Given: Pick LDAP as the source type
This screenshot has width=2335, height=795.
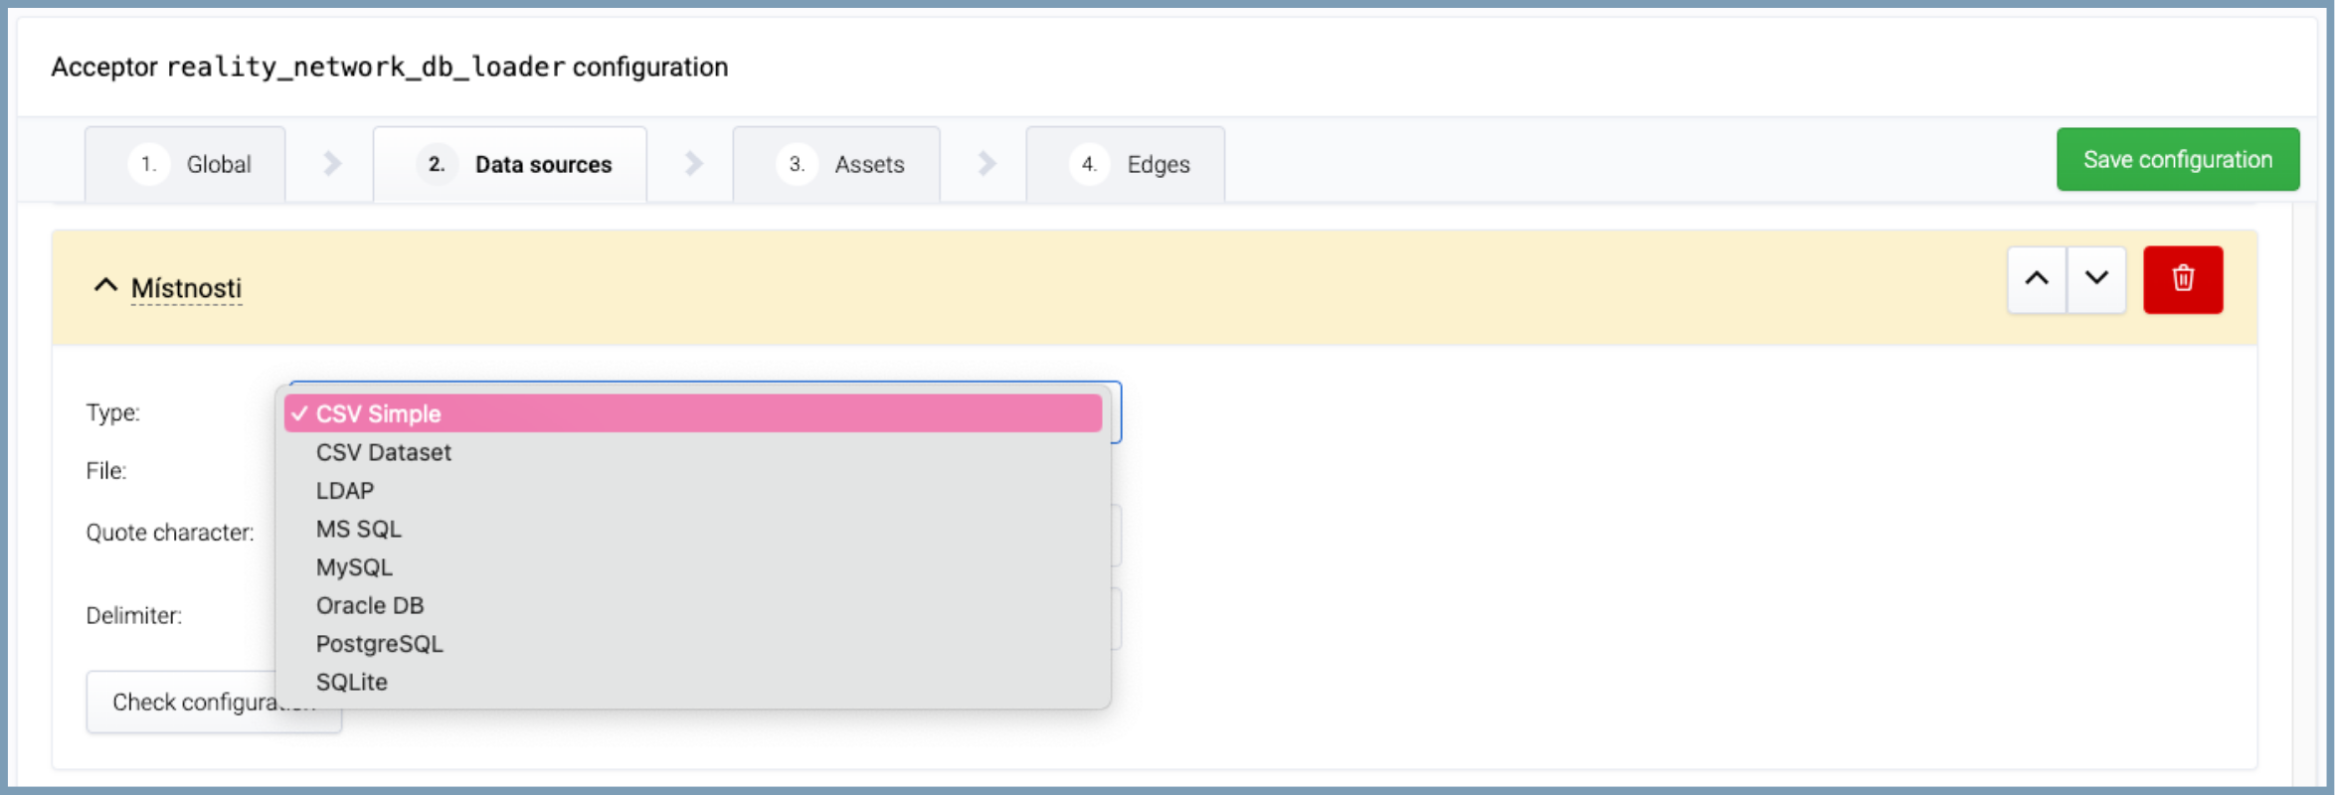Looking at the screenshot, I should coord(345,491).
